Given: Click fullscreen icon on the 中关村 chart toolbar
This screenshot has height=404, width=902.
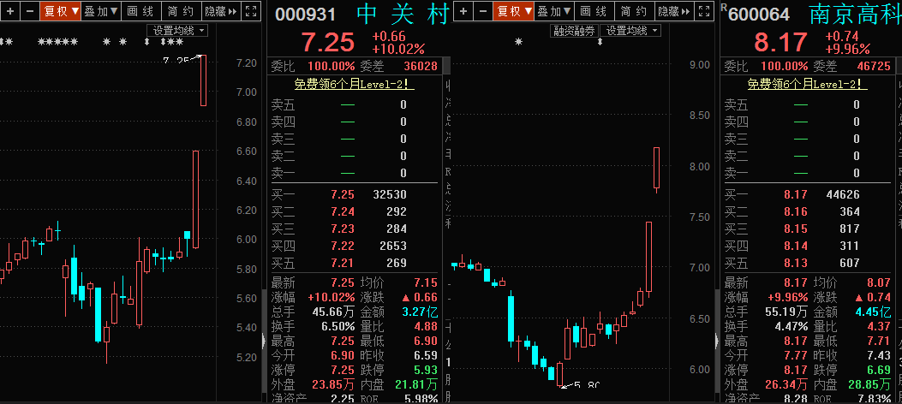Looking at the screenshot, I should [x=251, y=11].
